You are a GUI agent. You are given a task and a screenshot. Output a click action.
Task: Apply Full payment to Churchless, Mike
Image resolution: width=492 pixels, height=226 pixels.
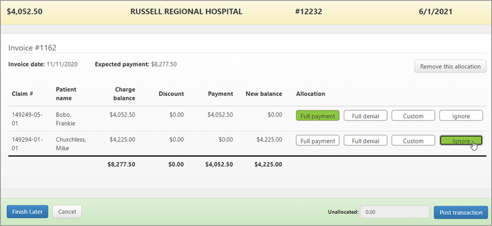coord(318,141)
